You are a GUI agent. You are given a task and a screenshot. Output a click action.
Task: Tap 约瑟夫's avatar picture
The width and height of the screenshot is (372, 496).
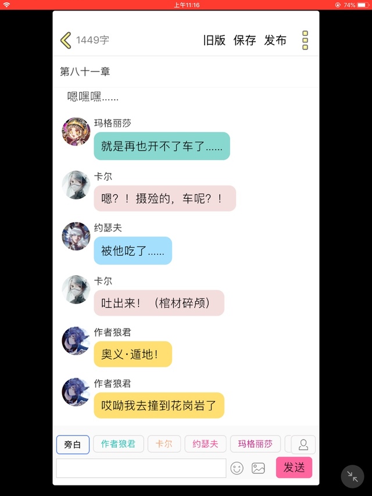click(x=76, y=236)
